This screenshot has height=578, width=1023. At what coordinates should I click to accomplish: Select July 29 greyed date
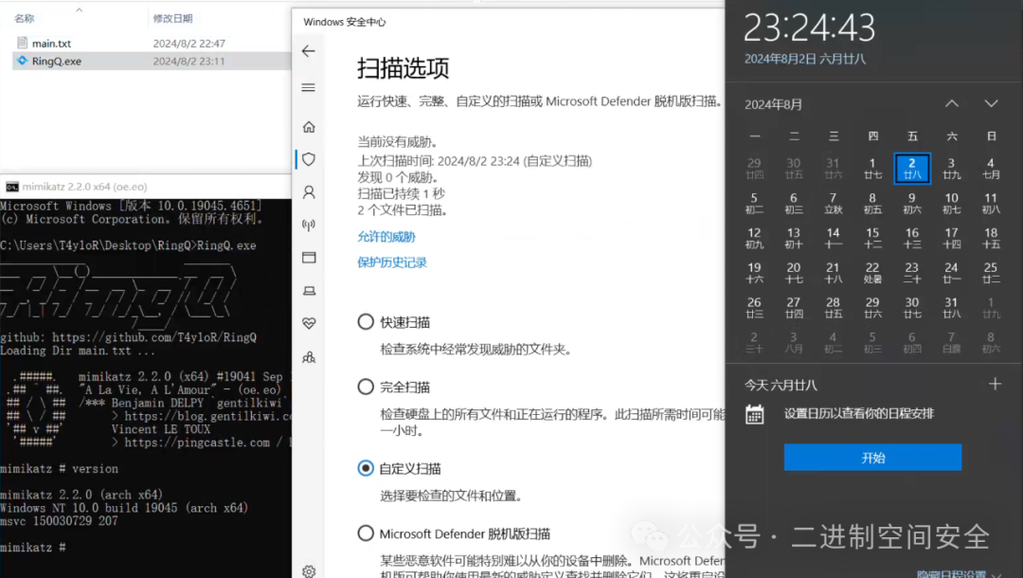click(754, 169)
